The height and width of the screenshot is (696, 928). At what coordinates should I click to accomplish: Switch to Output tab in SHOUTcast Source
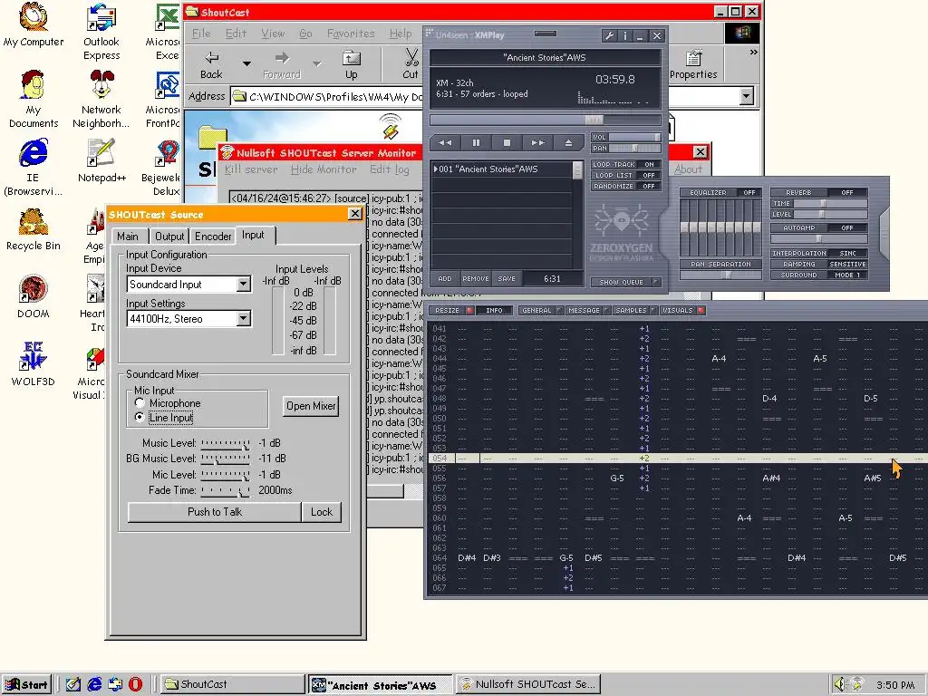pos(169,237)
